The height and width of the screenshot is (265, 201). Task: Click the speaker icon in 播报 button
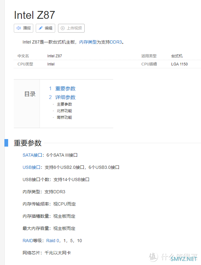[19, 28]
